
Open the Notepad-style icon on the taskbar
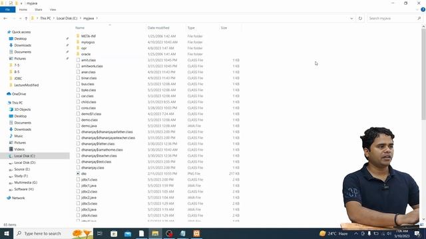pyautogui.click(x=183, y=233)
